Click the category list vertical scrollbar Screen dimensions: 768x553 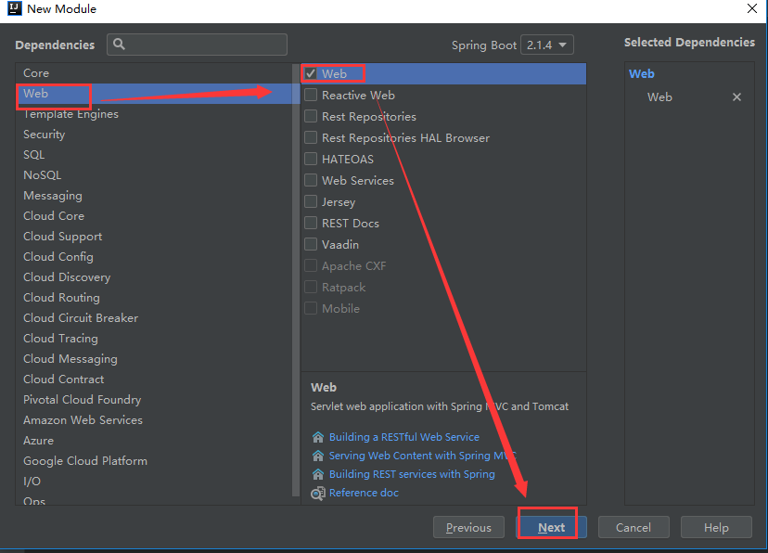[295, 279]
